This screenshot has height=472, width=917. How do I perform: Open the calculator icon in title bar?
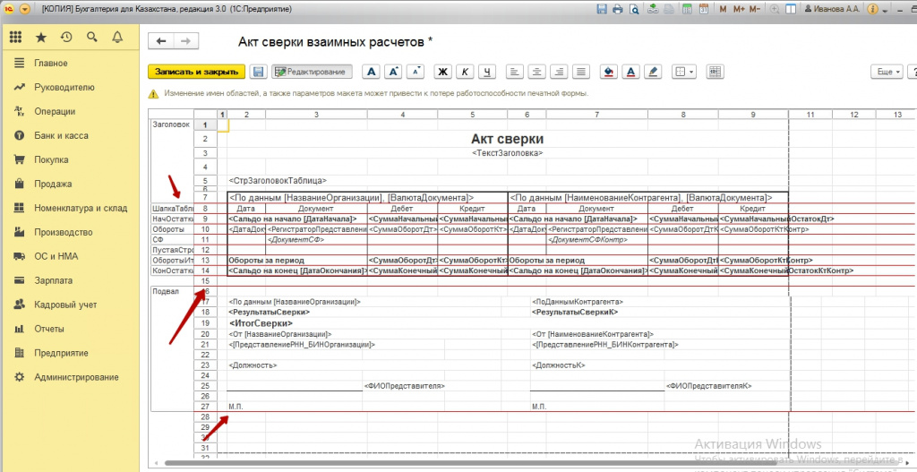tap(688, 9)
